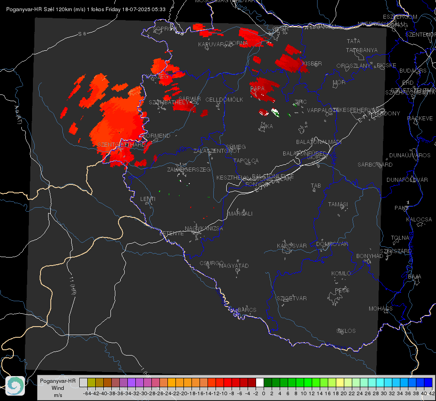
Task: Click the BARCS city label
Action: coord(247,310)
